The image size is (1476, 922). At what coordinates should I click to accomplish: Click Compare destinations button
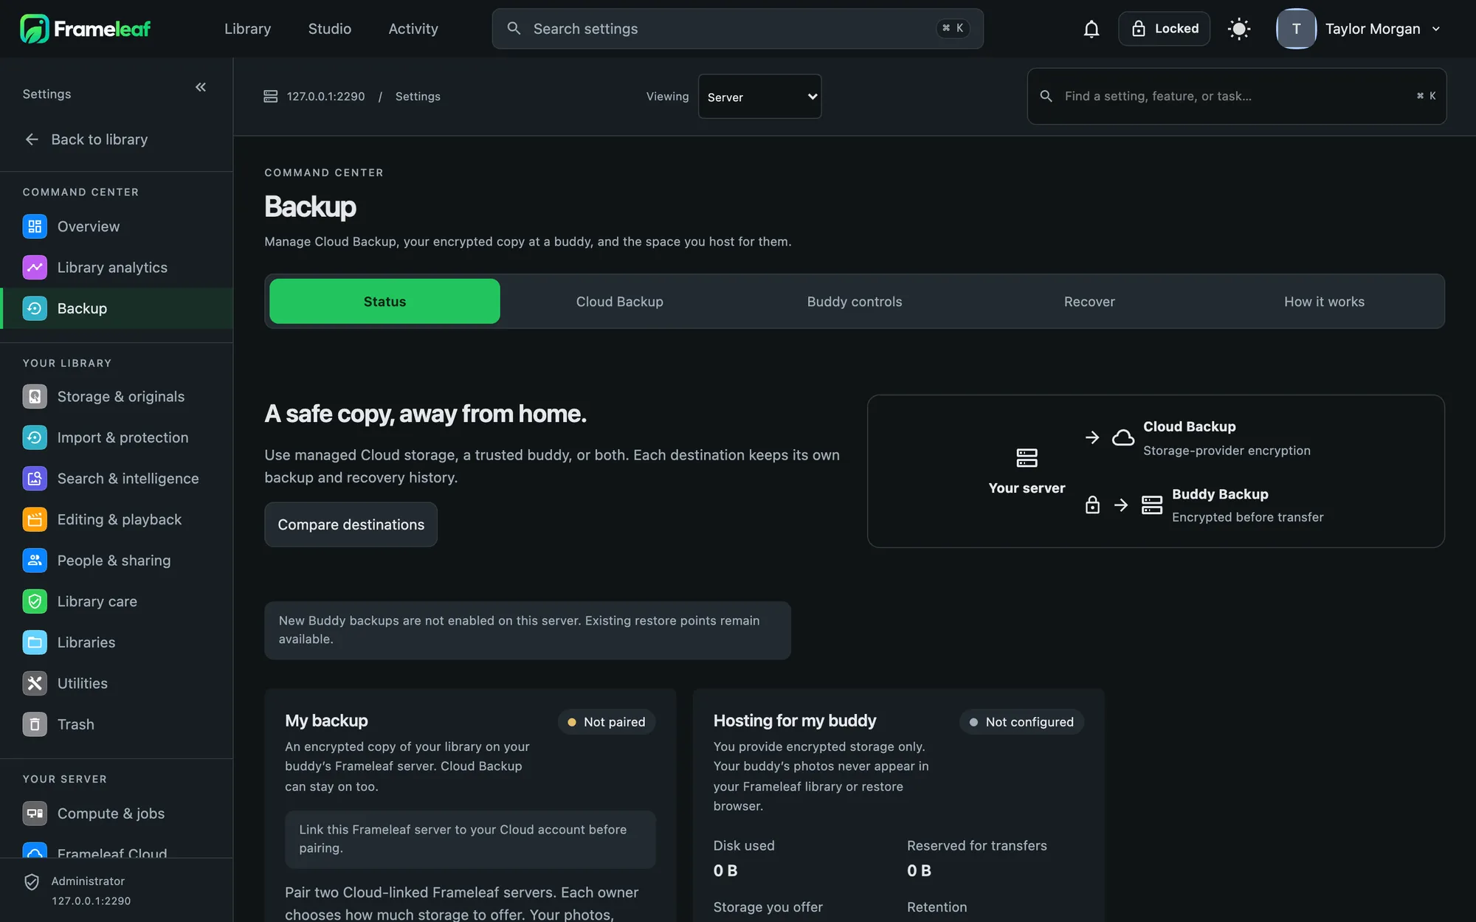click(351, 524)
